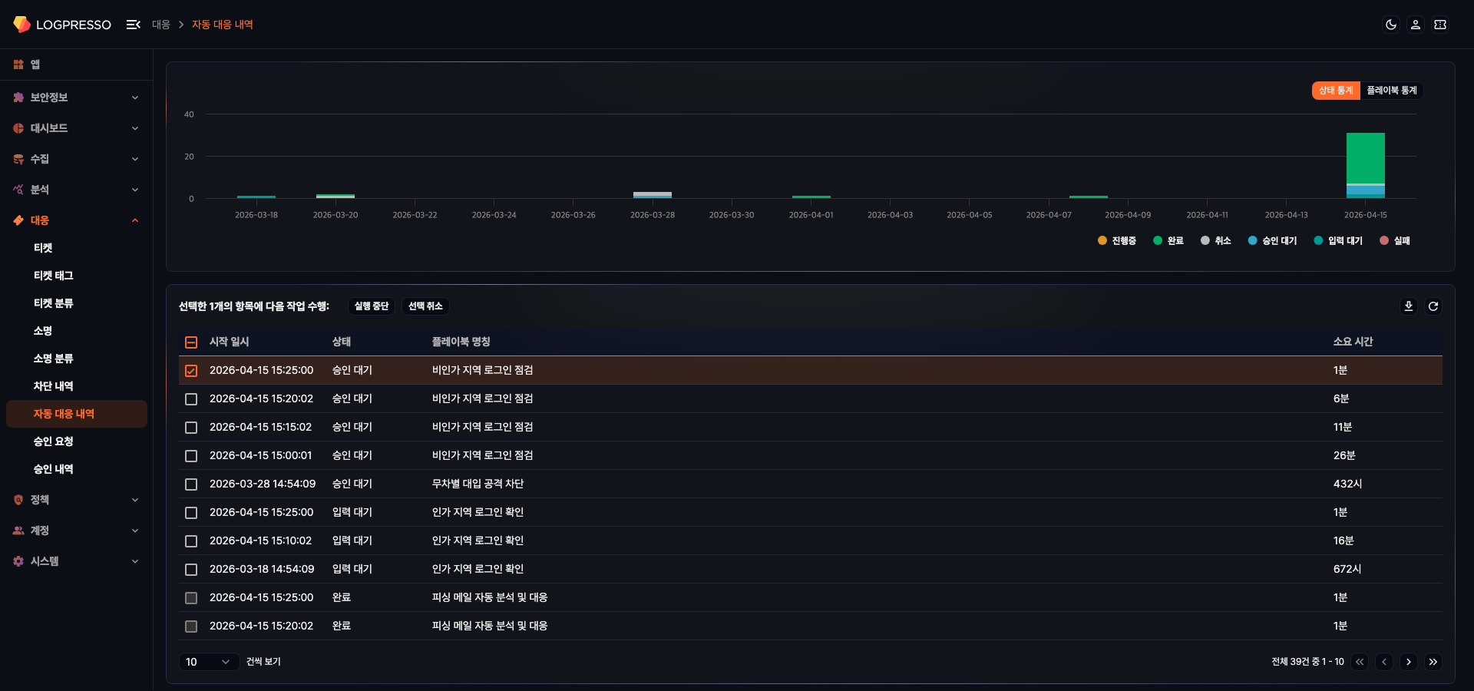Check the 무차별 대입 공격 차단 row checkbox
This screenshot has height=691, width=1474.
191,484
